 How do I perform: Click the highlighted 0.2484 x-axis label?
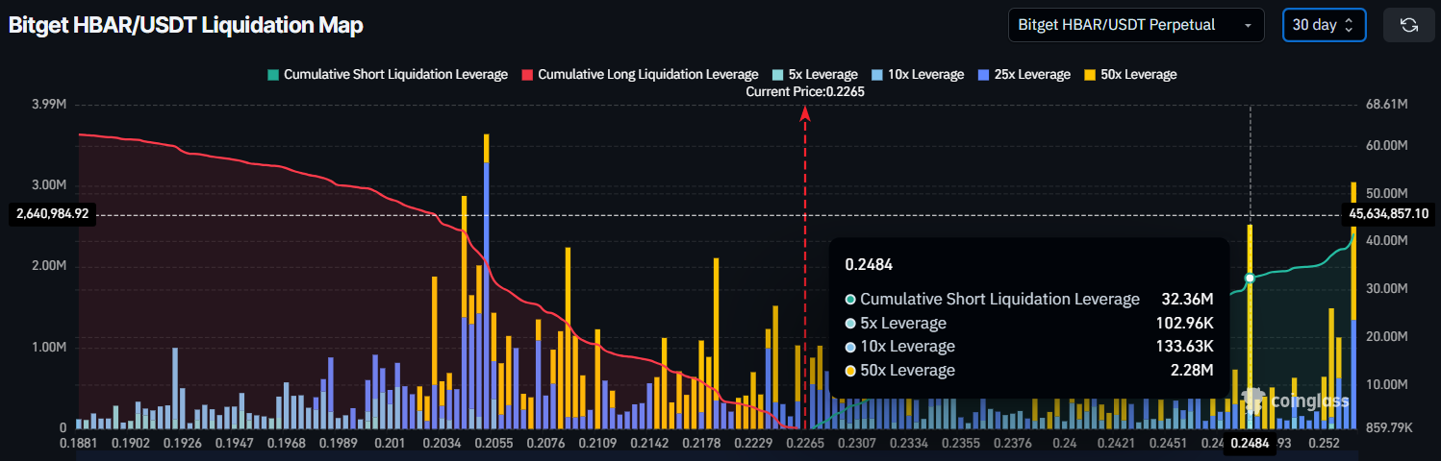click(1249, 444)
